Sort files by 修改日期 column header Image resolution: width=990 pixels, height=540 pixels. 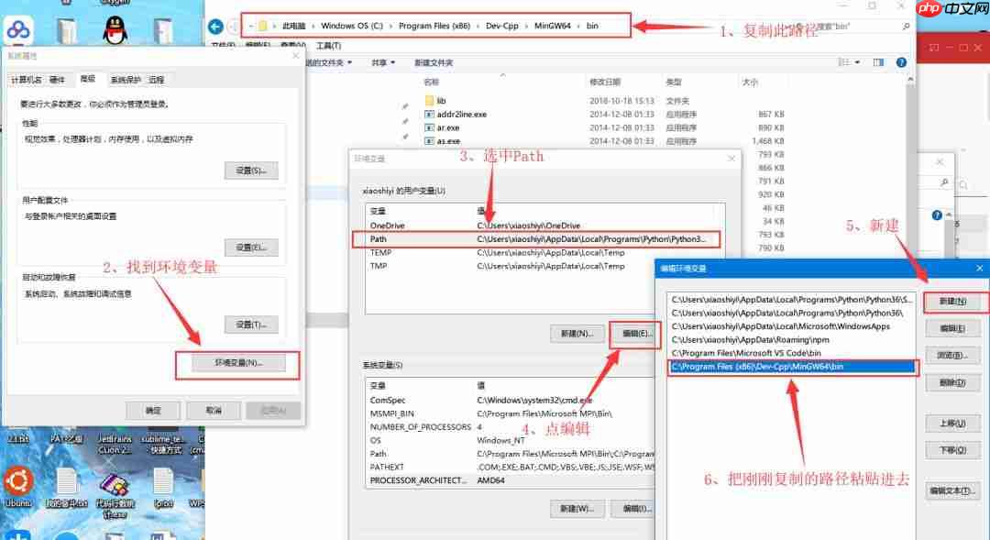pyautogui.click(x=605, y=83)
